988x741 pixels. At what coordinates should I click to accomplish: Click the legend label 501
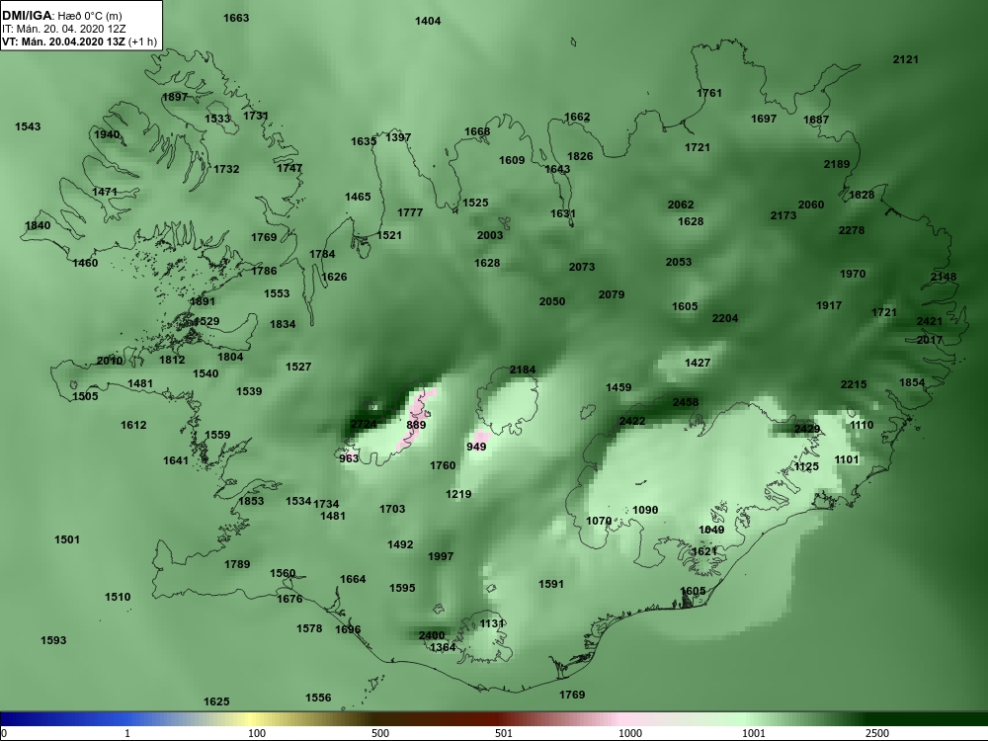click(504, 733)
